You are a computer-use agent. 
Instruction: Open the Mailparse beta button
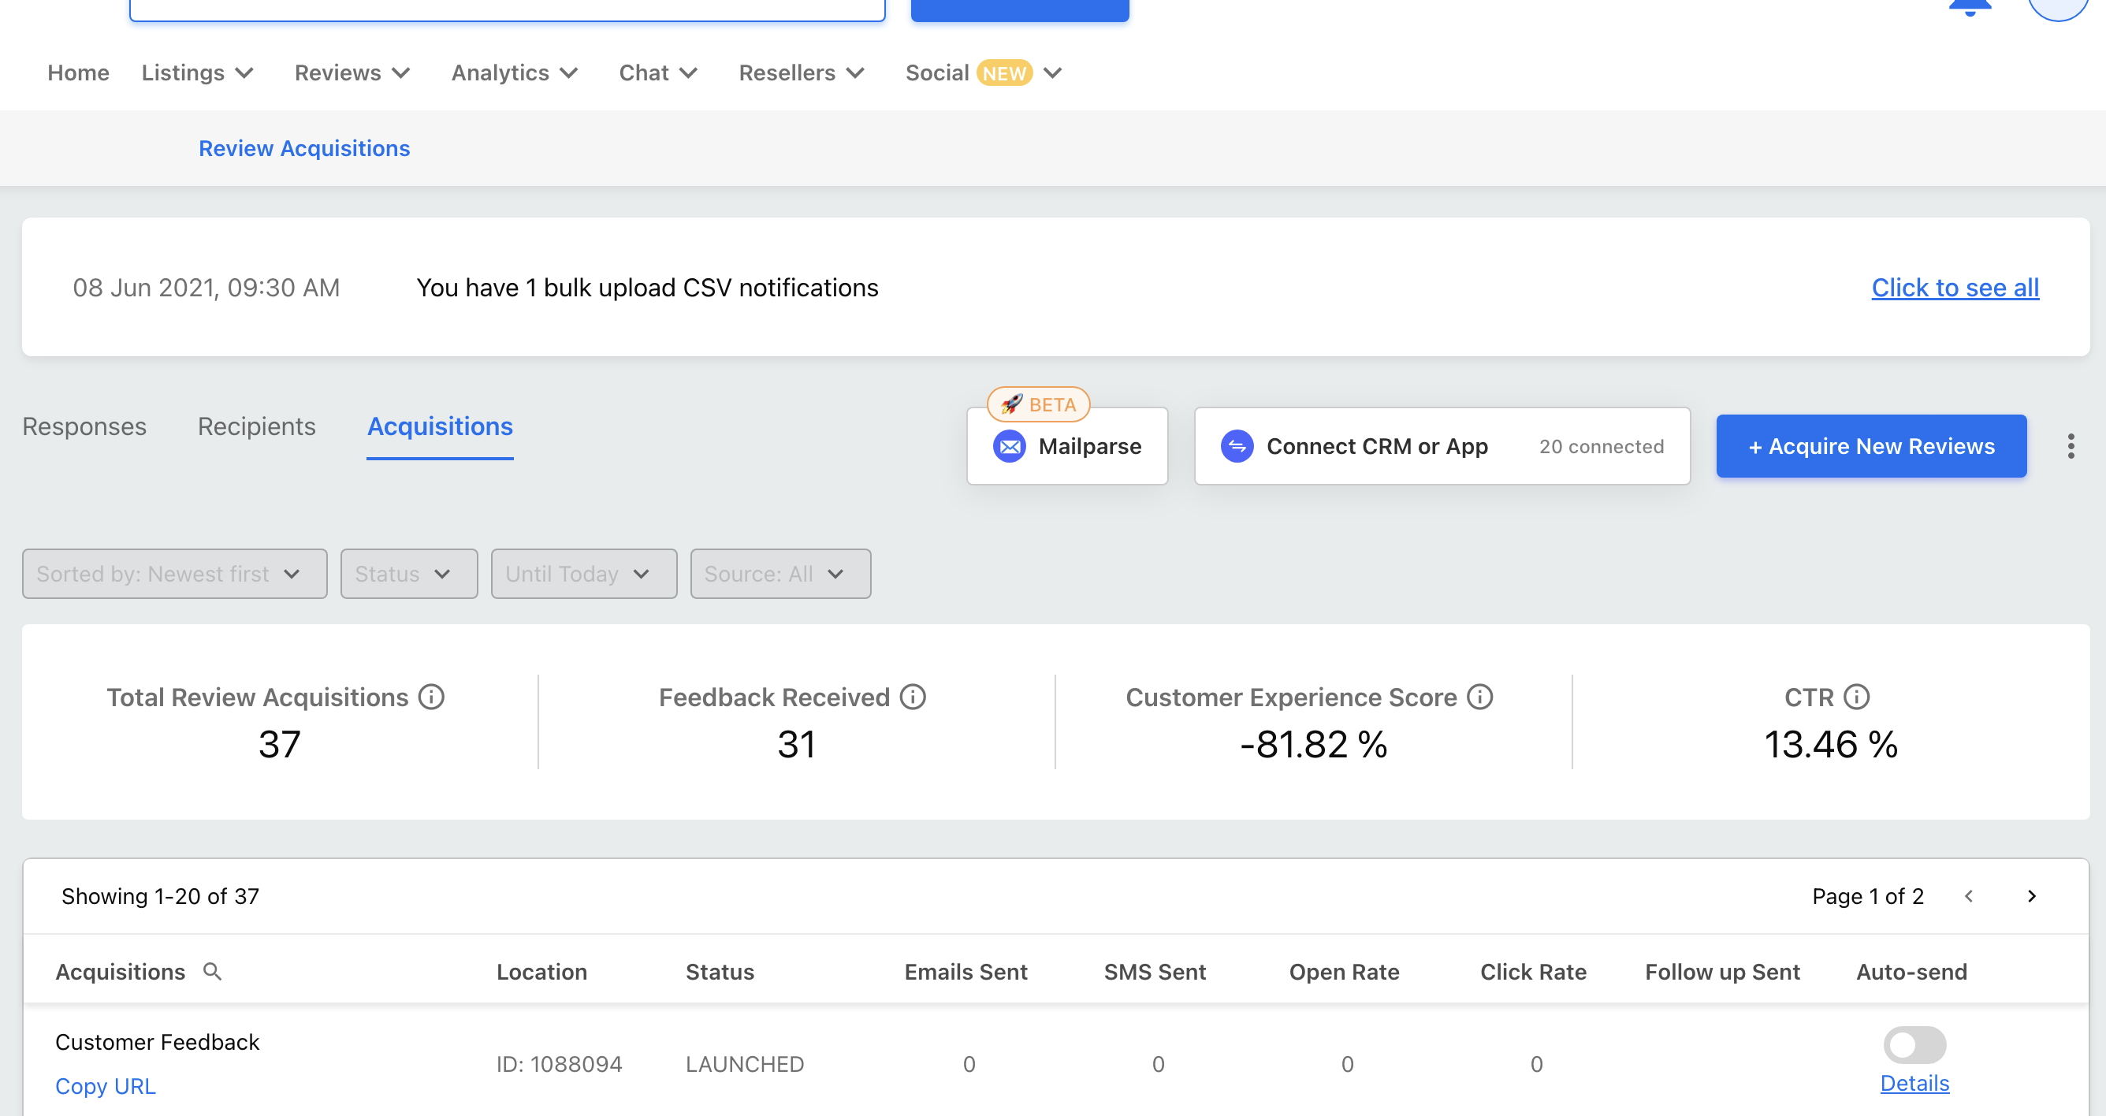1067,446
